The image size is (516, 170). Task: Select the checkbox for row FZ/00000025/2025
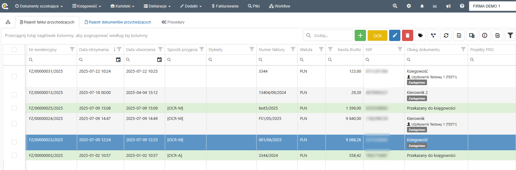coord(14,108)
